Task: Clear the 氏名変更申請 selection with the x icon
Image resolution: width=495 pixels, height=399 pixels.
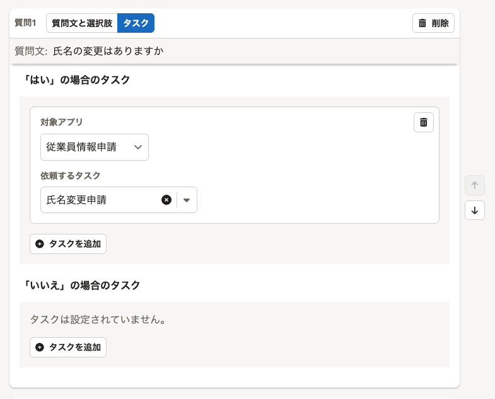Action: click(166, 200)
